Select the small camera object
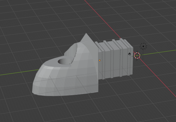 click(130, 54)
